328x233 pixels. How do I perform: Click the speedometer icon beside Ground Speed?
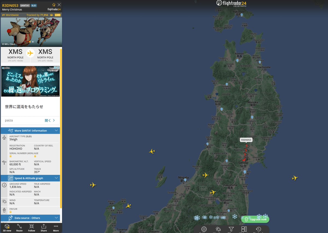point(4,185)
